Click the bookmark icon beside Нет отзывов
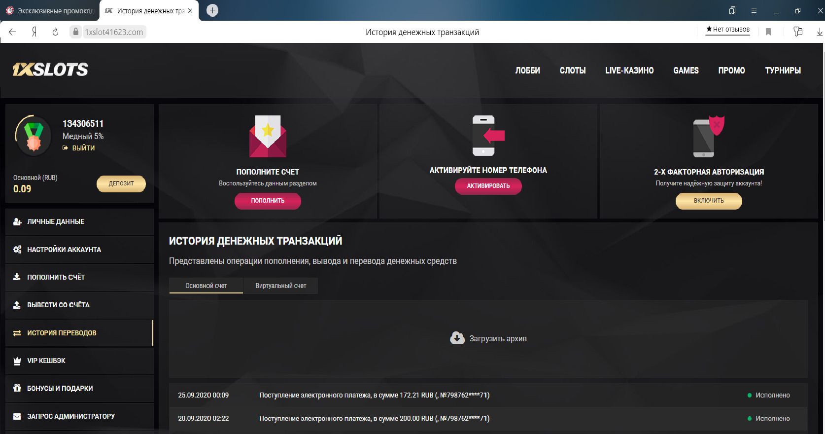Image resolution: width=825 pixels, height=434 pixels. (x=768, y=32)
